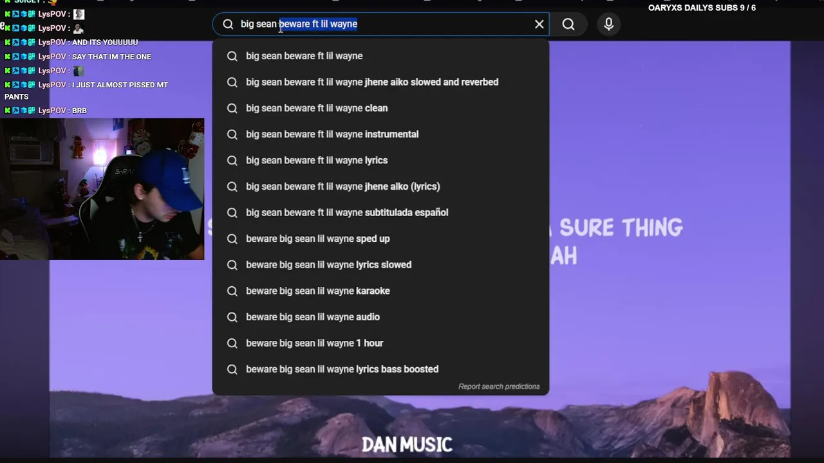Image resolution: width=824 pixels, height=463 pixels.
Task: Click the streamer webcam overlay
Action: [102, 189]
